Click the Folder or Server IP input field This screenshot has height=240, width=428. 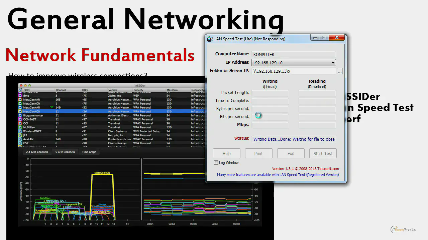[294, 71]
